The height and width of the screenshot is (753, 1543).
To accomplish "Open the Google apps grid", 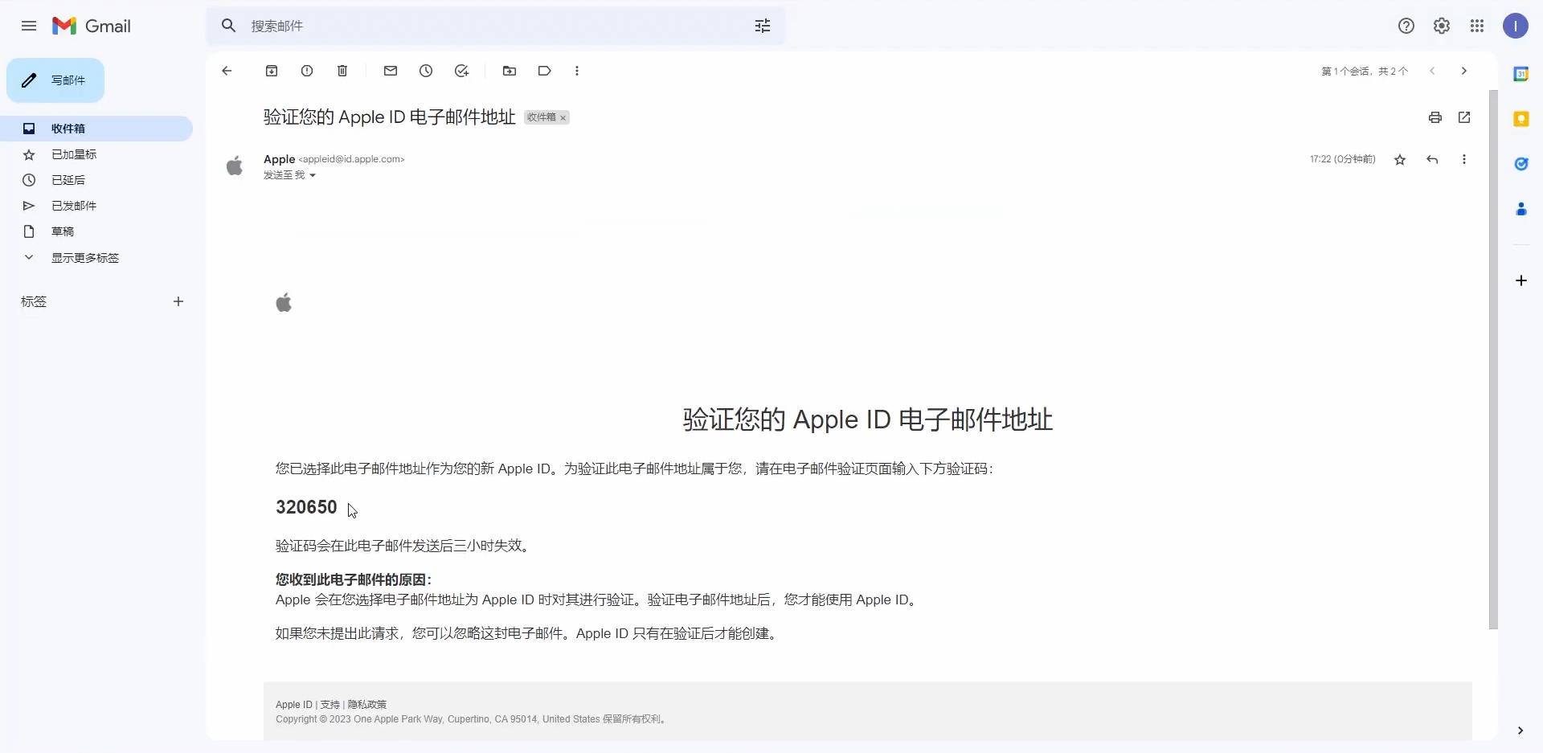I will coord(1476,26).
